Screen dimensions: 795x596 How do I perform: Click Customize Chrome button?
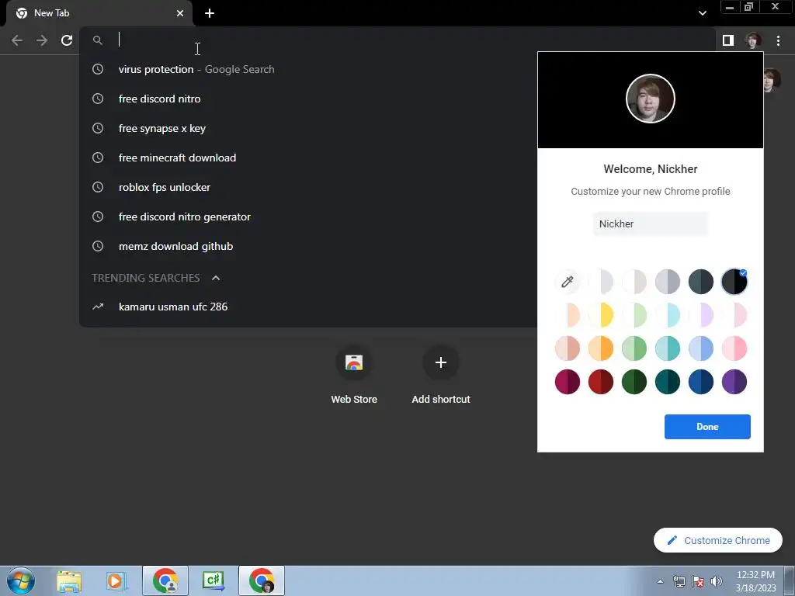pos(718,540)
